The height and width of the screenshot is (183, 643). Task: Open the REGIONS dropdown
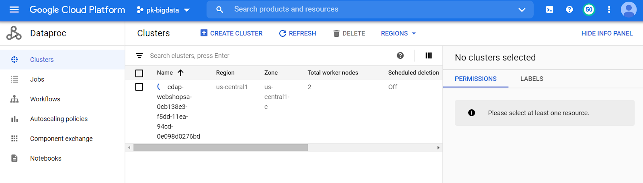tap(398, 33)
